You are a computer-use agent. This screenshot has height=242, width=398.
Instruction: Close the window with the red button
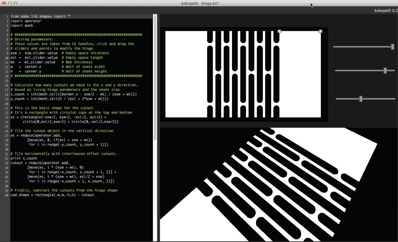coord(4,3)
